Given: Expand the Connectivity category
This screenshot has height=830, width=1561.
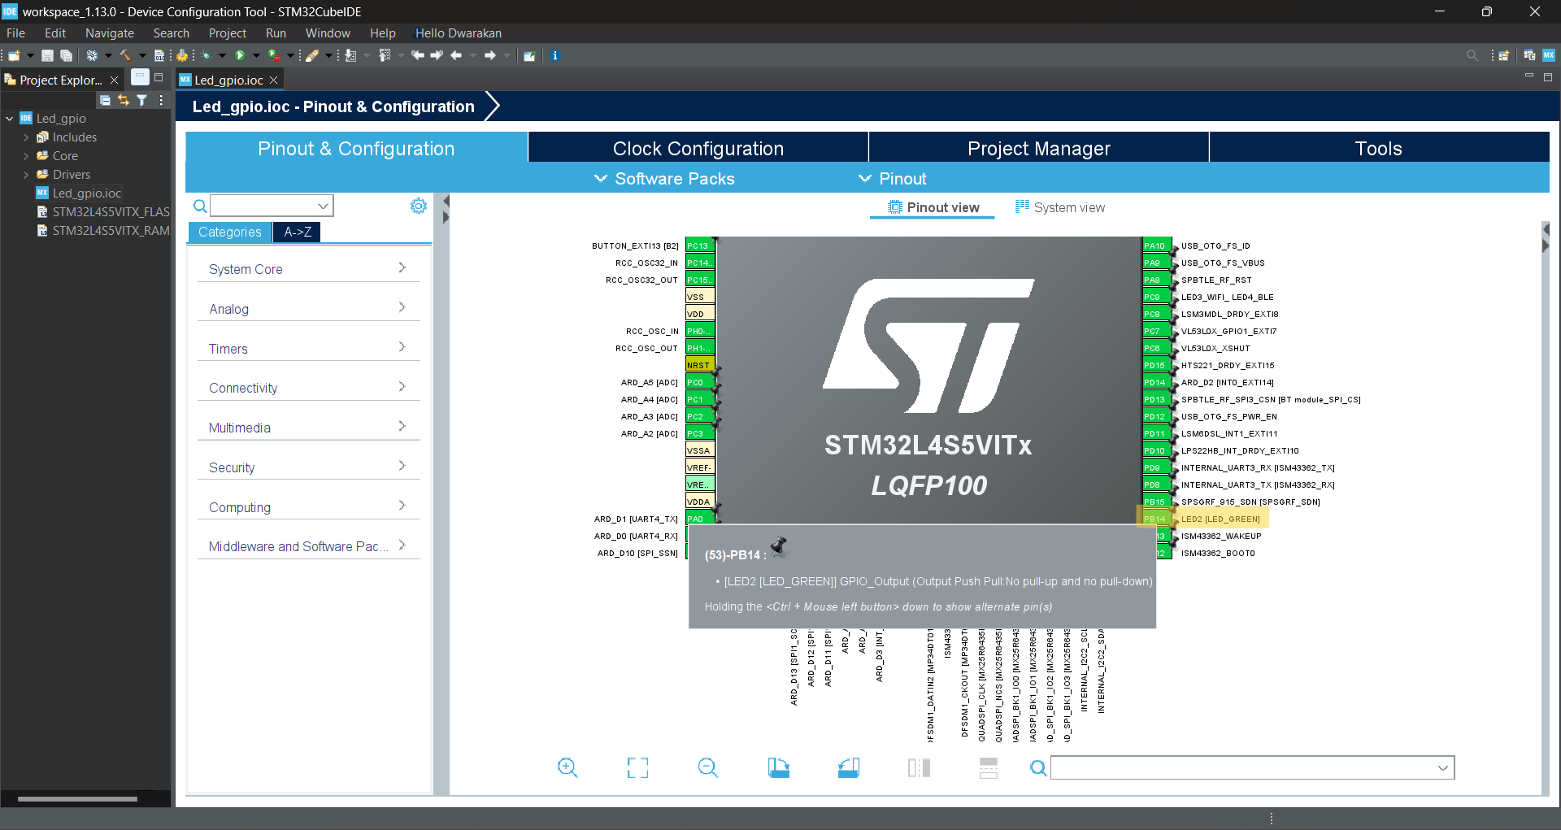Looking at the screenshot, I should (308, 388).
